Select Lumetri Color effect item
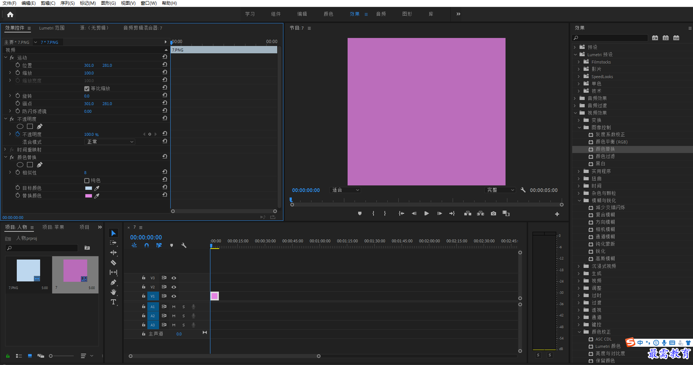Viewport: 693px width, 365px height. pos(608,346)
